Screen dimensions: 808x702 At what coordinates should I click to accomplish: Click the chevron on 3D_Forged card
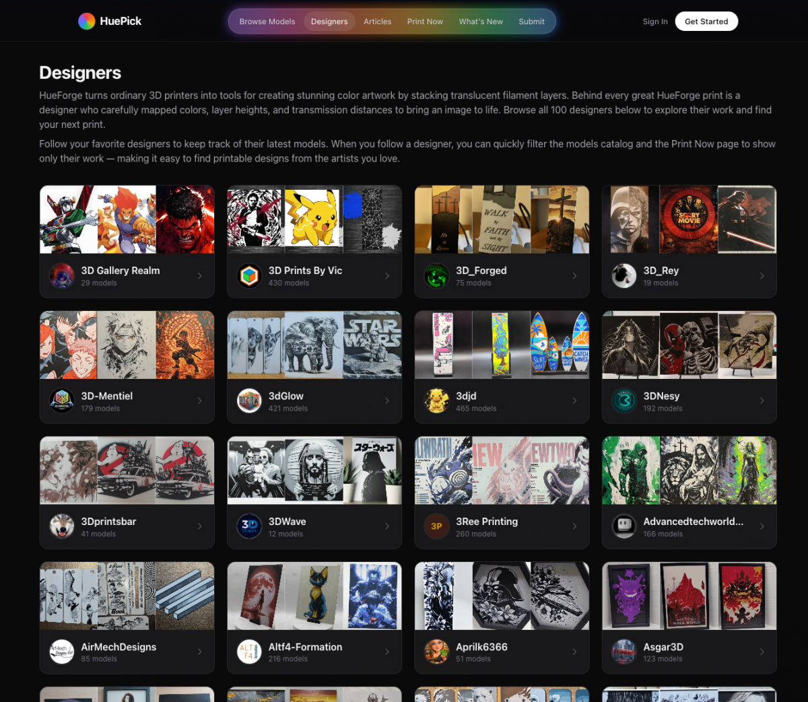pyautogui.click(x=574, y=276)
